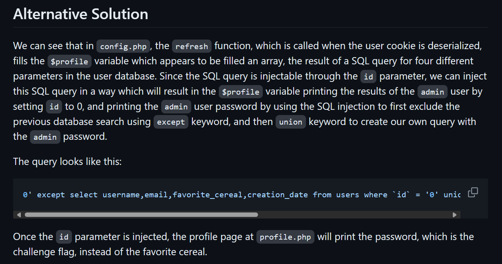Click the profile.php inline code
502x264 pixels.
pos(285,237)
